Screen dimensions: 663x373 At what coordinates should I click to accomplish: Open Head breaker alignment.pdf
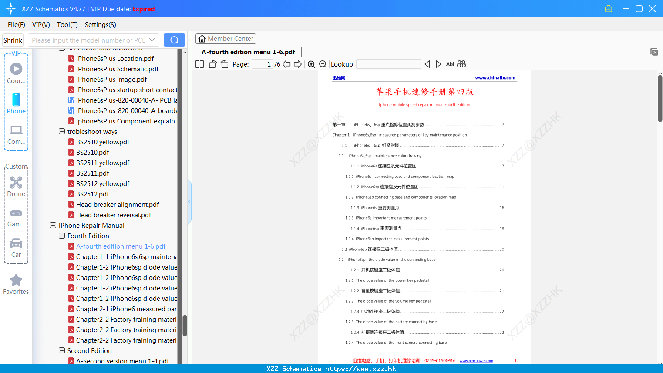(x=118, y=204)
